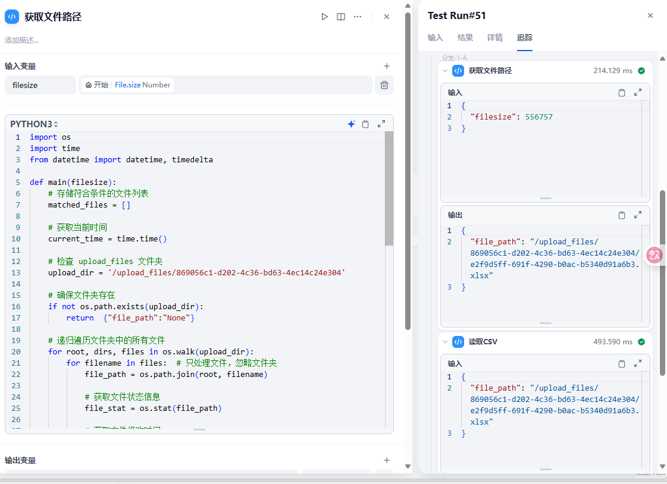Expand the code editor to fullscreen
Image resolution: width=667 pixels, height=484 pixels.
coord(381,124)
